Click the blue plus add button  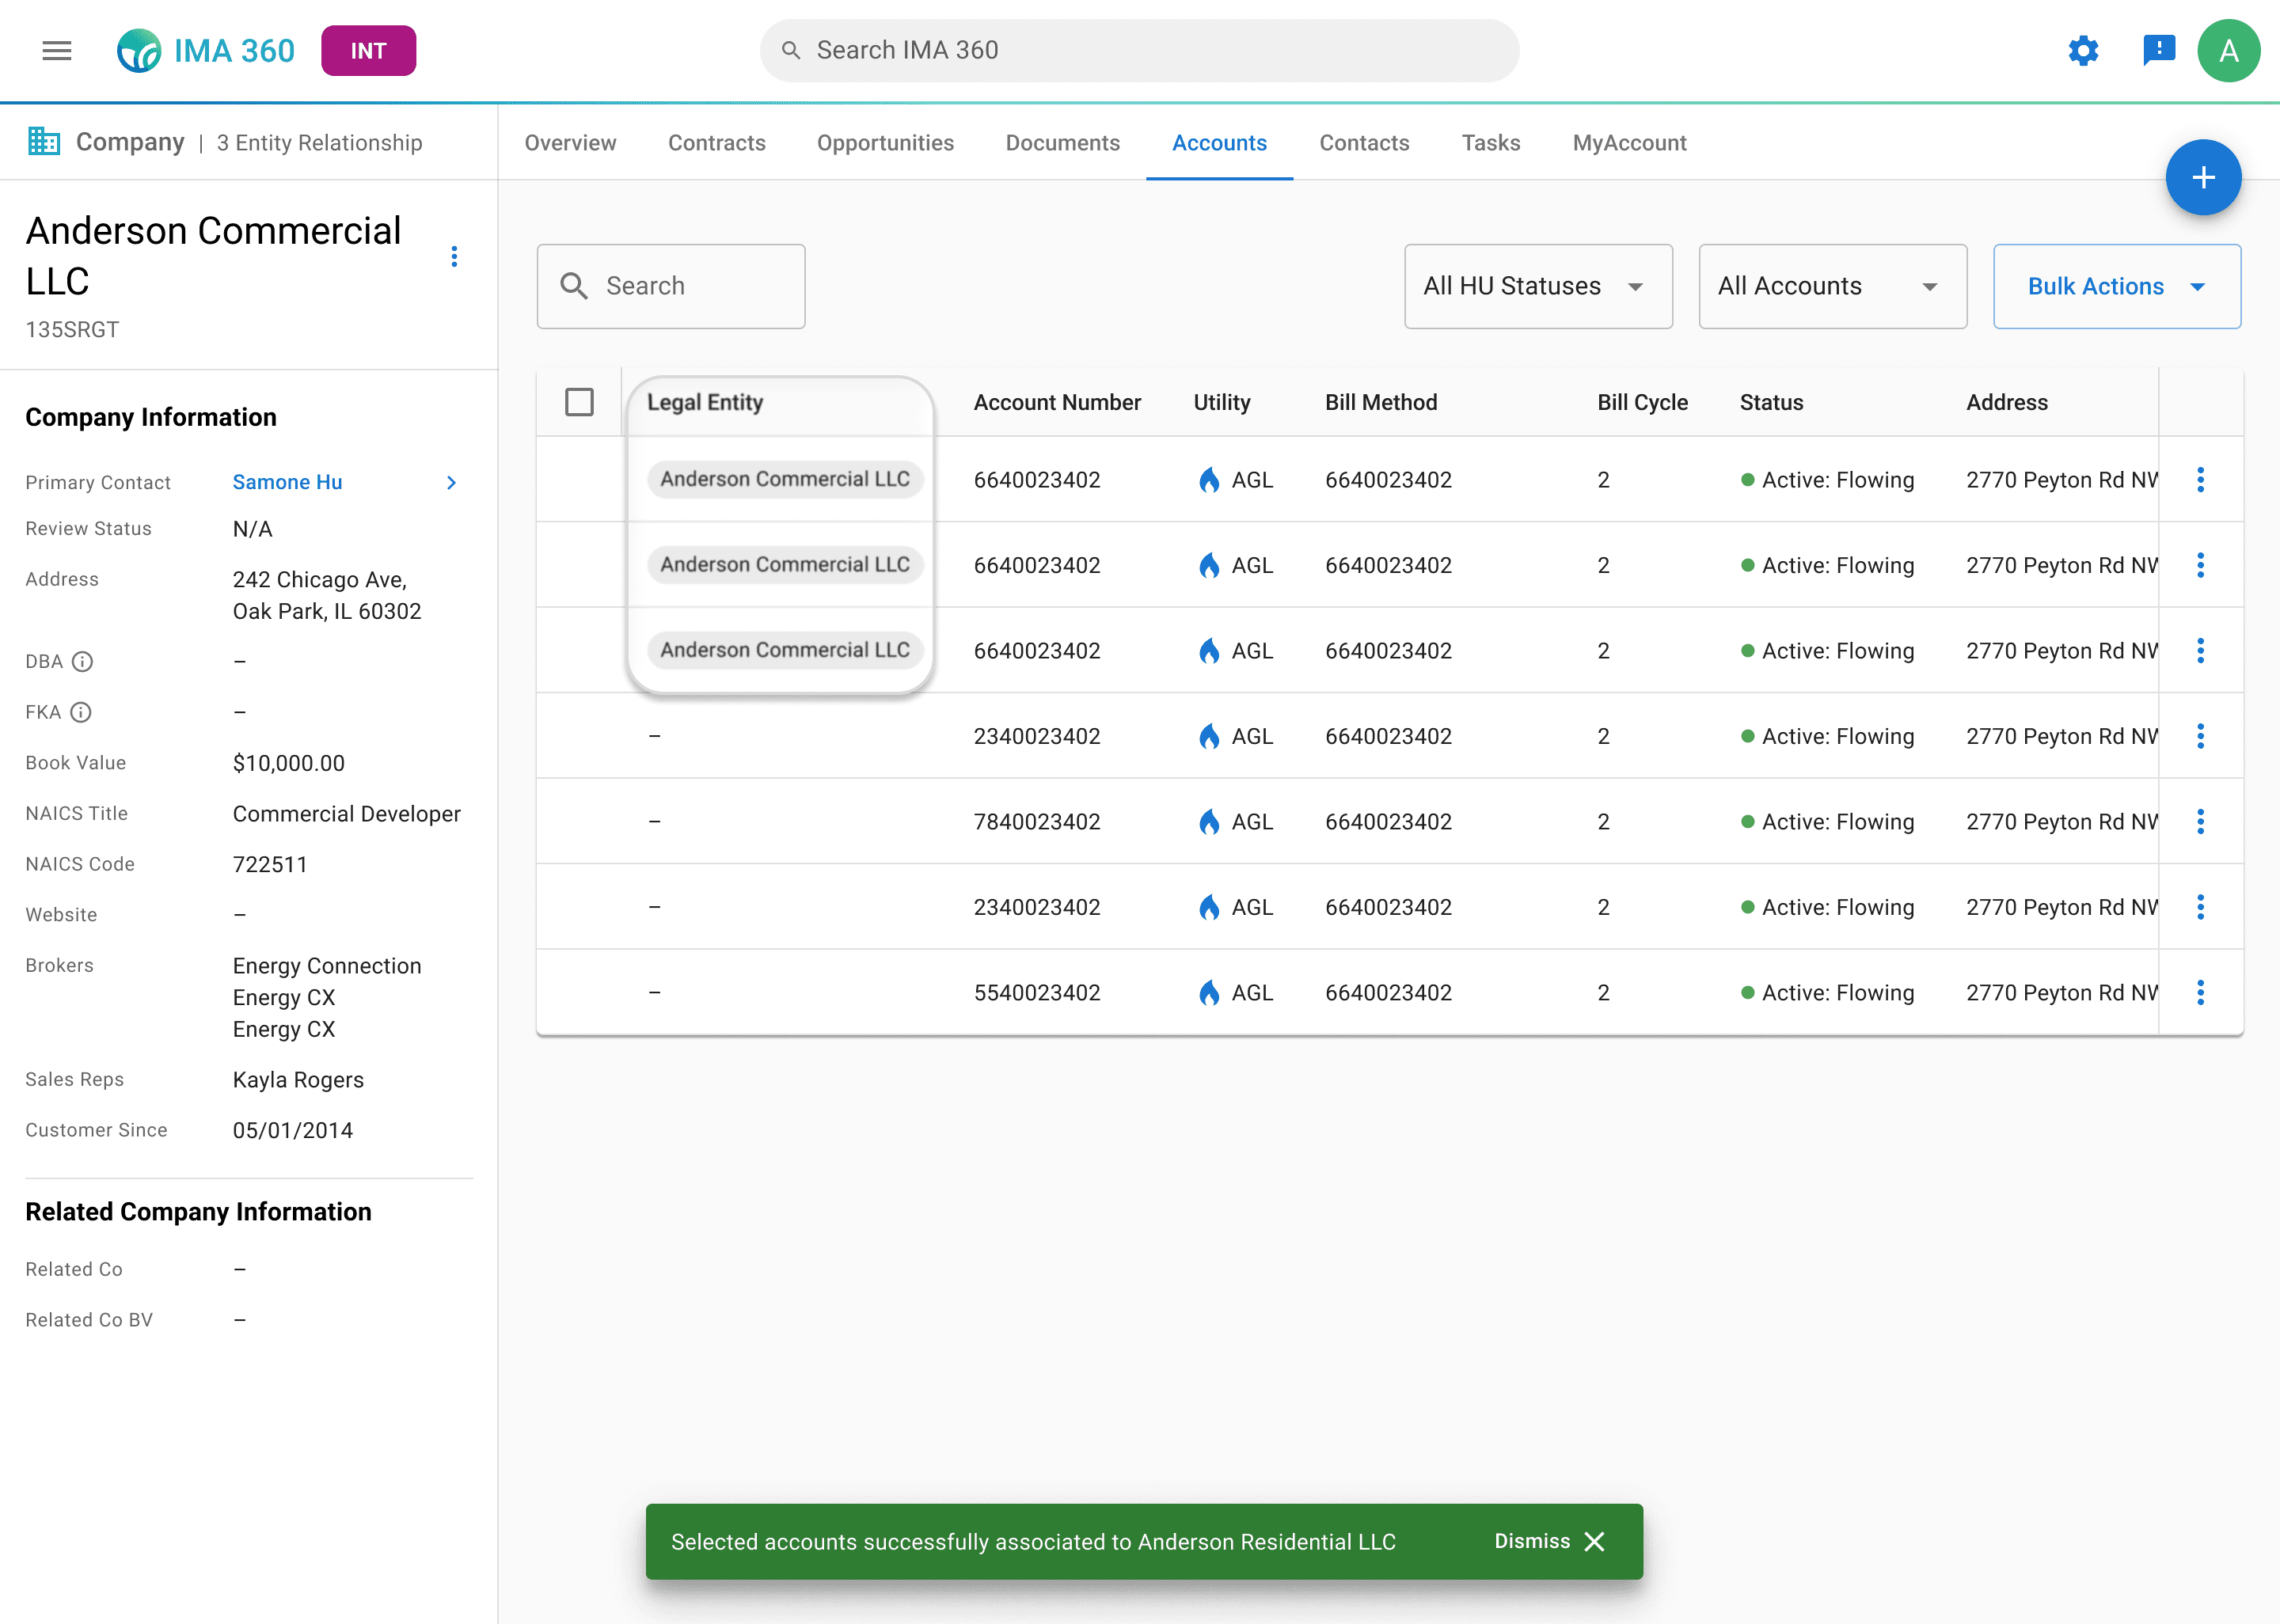point(2202,178)
